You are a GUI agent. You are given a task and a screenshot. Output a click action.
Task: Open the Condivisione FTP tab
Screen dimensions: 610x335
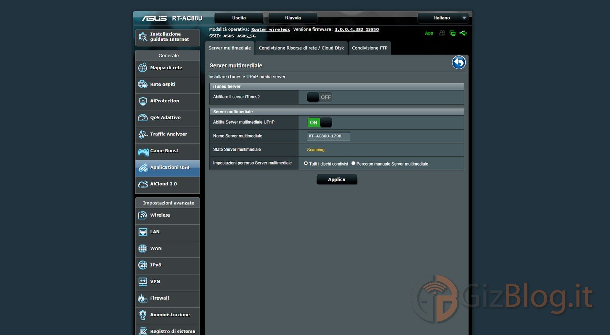(369, 48)
